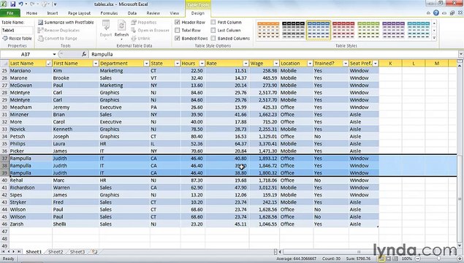
Task: Switch to the Page Layout tab
Action: click(x=79, y=13)
